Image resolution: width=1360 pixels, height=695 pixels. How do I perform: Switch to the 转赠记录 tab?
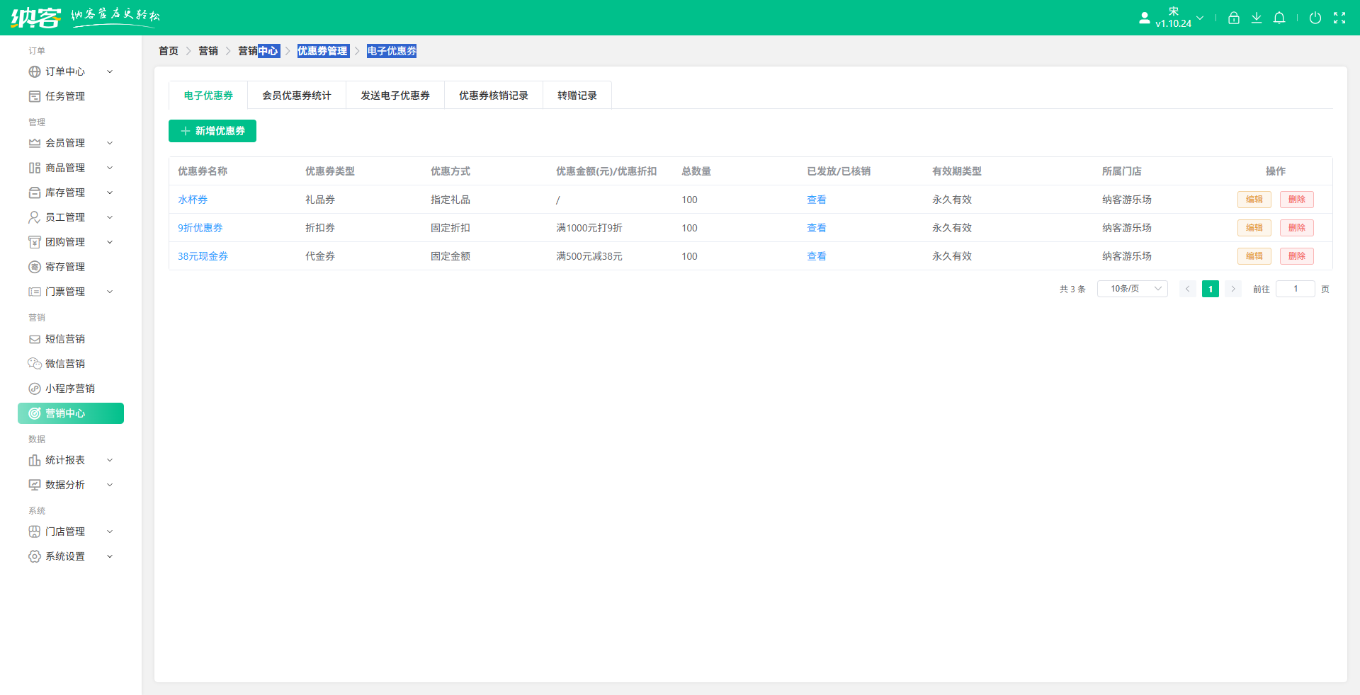[x=577, y=95]
